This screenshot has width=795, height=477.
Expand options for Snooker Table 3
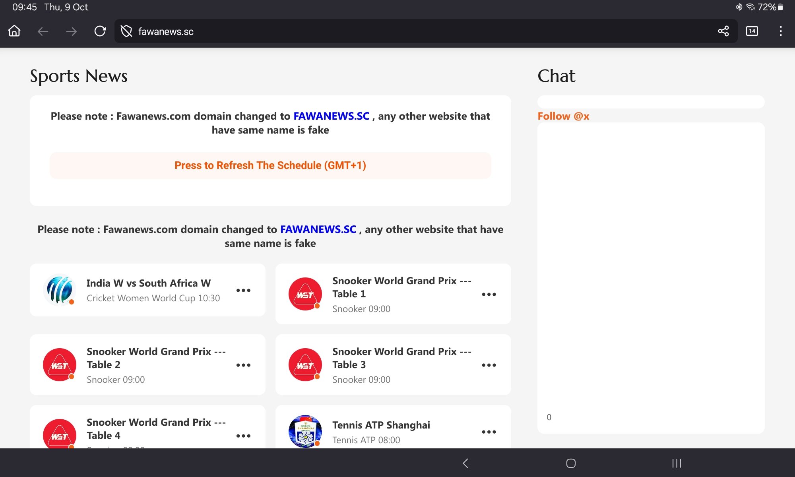pyautogui.click(x=489, y=365)
